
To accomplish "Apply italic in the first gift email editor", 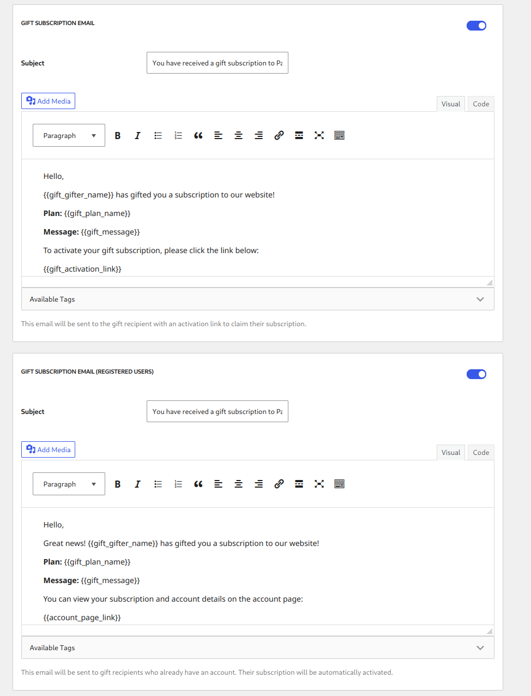I will pyautogui.click(x=137, y=136).
